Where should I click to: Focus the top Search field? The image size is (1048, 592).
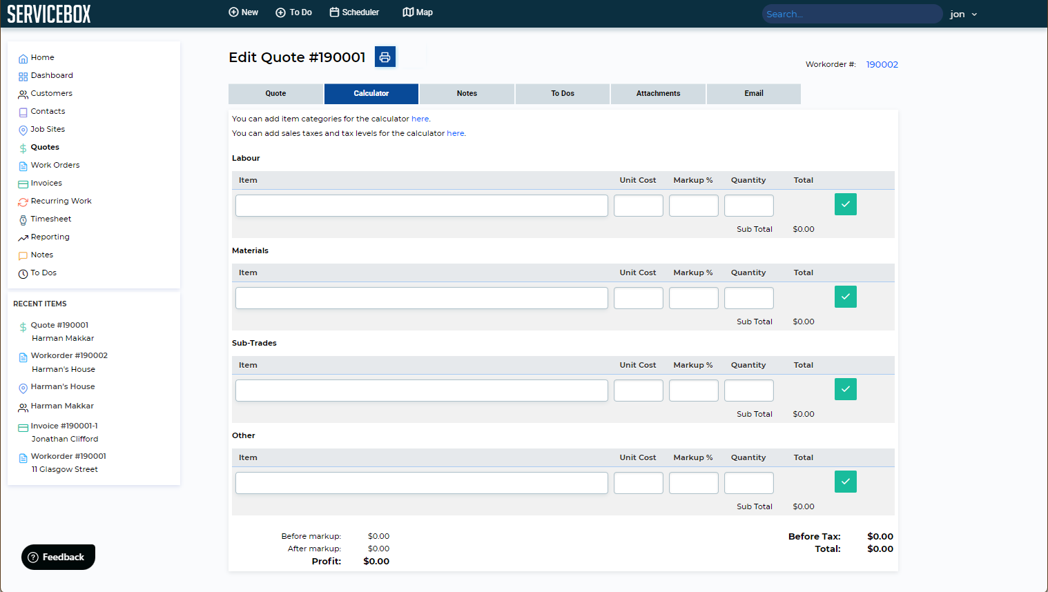(852, 14)
